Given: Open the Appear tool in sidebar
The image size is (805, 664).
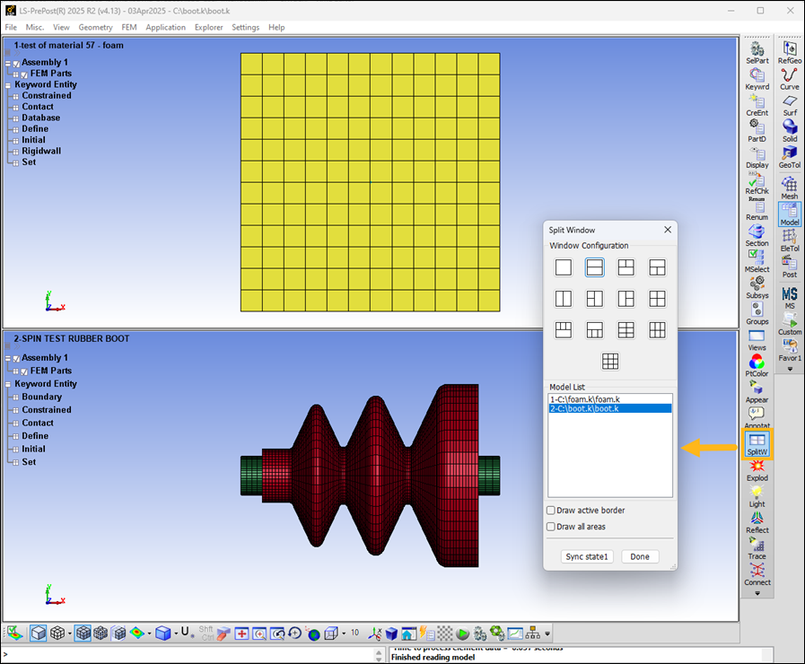Looking at the screenshot, I should click(757, 391).
